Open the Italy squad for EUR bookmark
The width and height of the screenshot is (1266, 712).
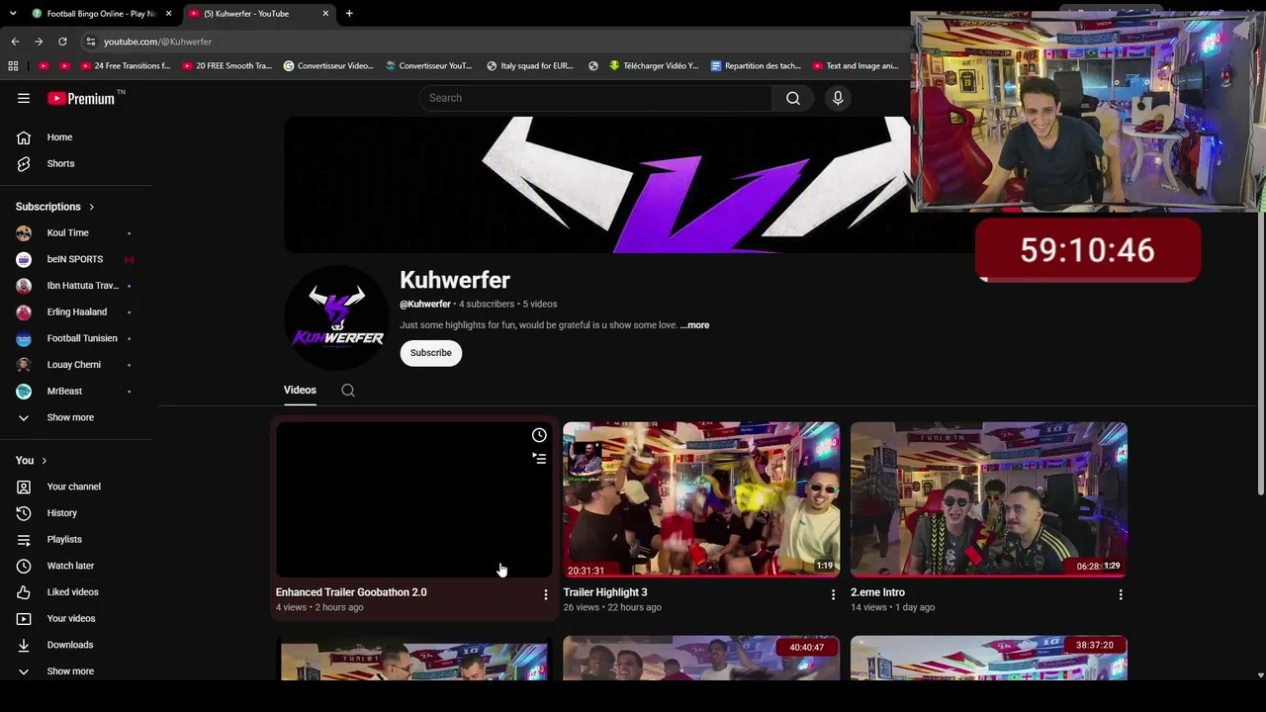(530, 66)
